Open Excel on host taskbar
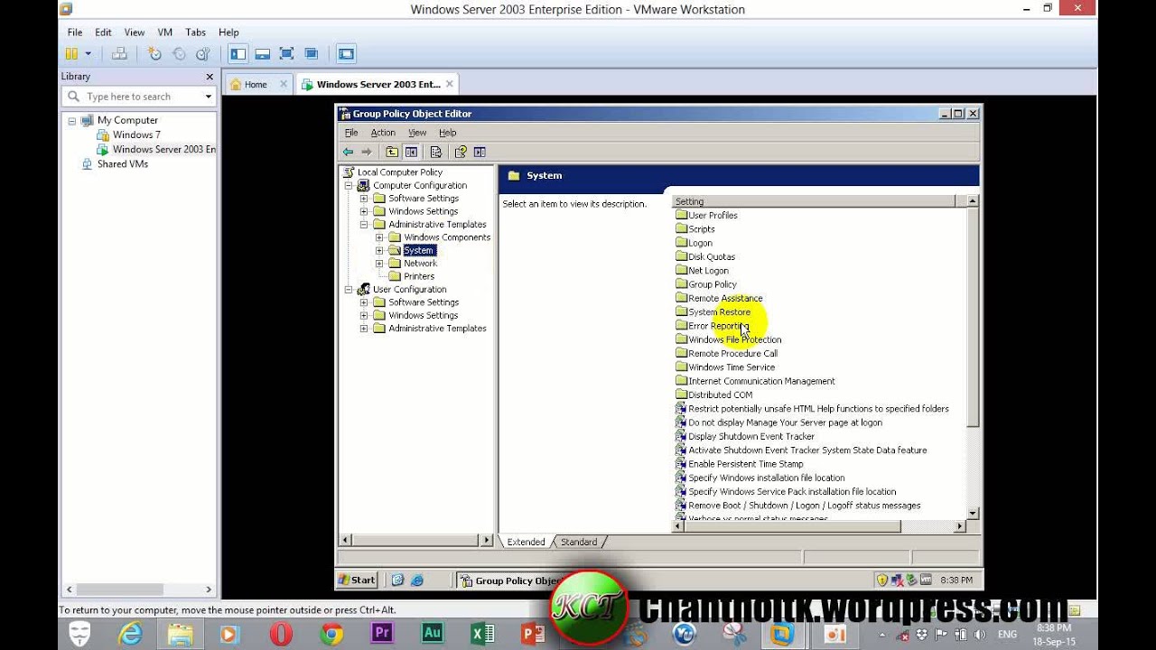1156x650 pixels. point(482,634)
